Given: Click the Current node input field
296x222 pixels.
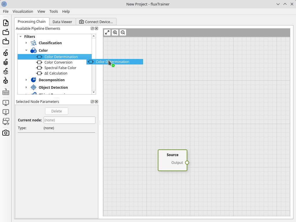Looking at the screenshot, I should [x=69, y=120].
